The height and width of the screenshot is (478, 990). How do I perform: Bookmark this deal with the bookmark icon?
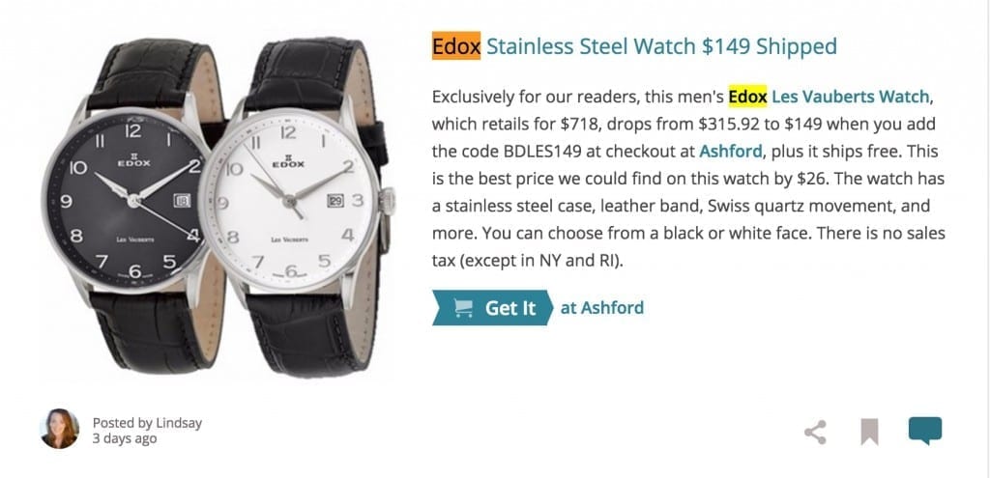pyautogui.click(x=869, y=433)
